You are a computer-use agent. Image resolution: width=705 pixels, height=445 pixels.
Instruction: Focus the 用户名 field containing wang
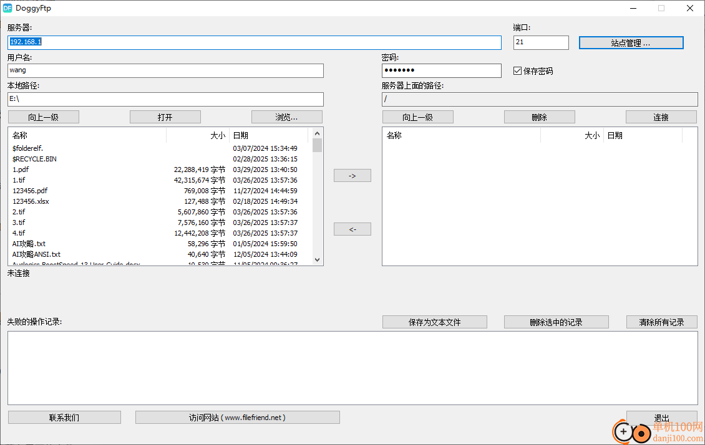(x=165, y=70)
